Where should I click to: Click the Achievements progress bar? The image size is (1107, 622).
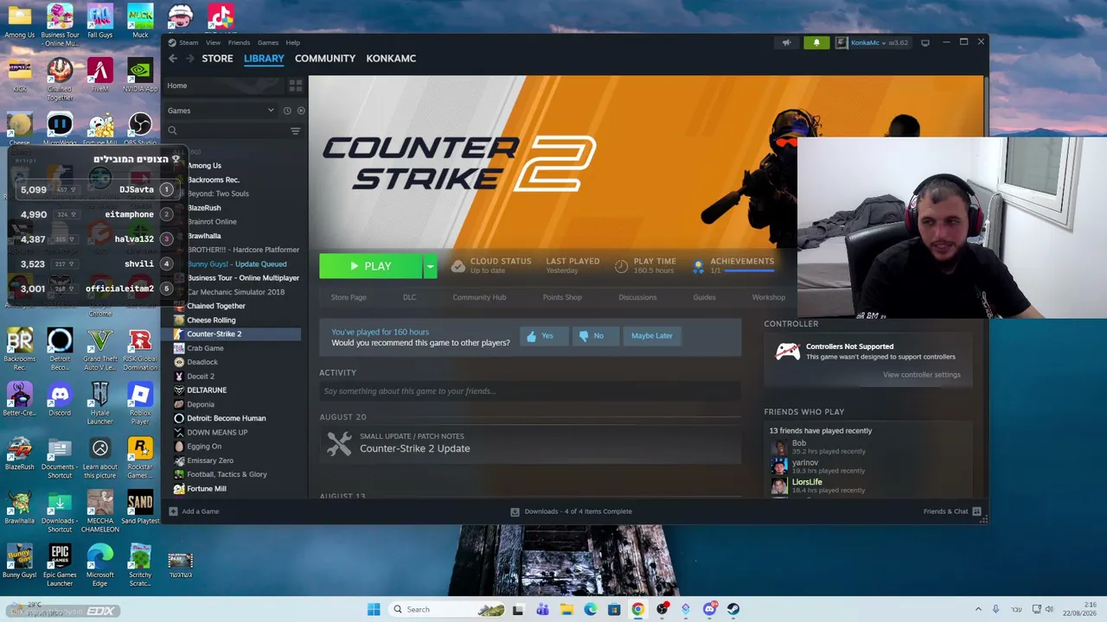click(749, 271)
